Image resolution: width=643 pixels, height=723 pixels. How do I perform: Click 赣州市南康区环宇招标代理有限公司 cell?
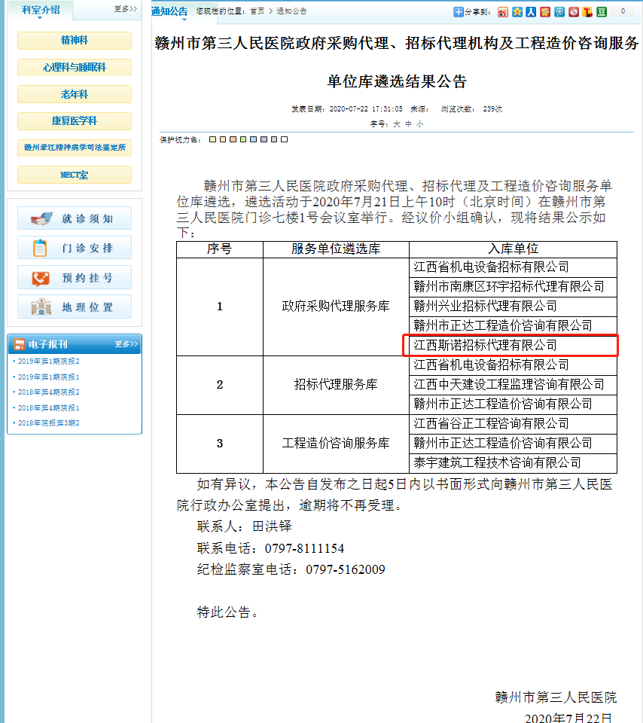tap(513, 287)
